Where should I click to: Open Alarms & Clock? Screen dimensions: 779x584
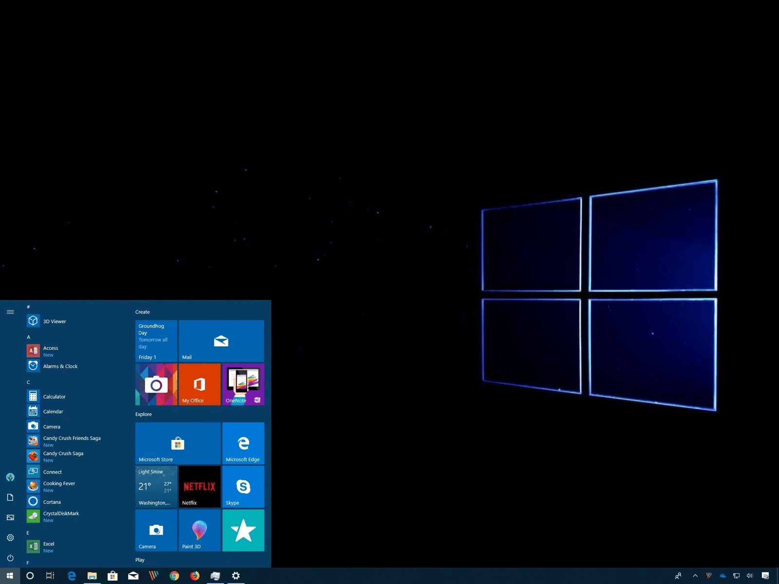point(73,366)
